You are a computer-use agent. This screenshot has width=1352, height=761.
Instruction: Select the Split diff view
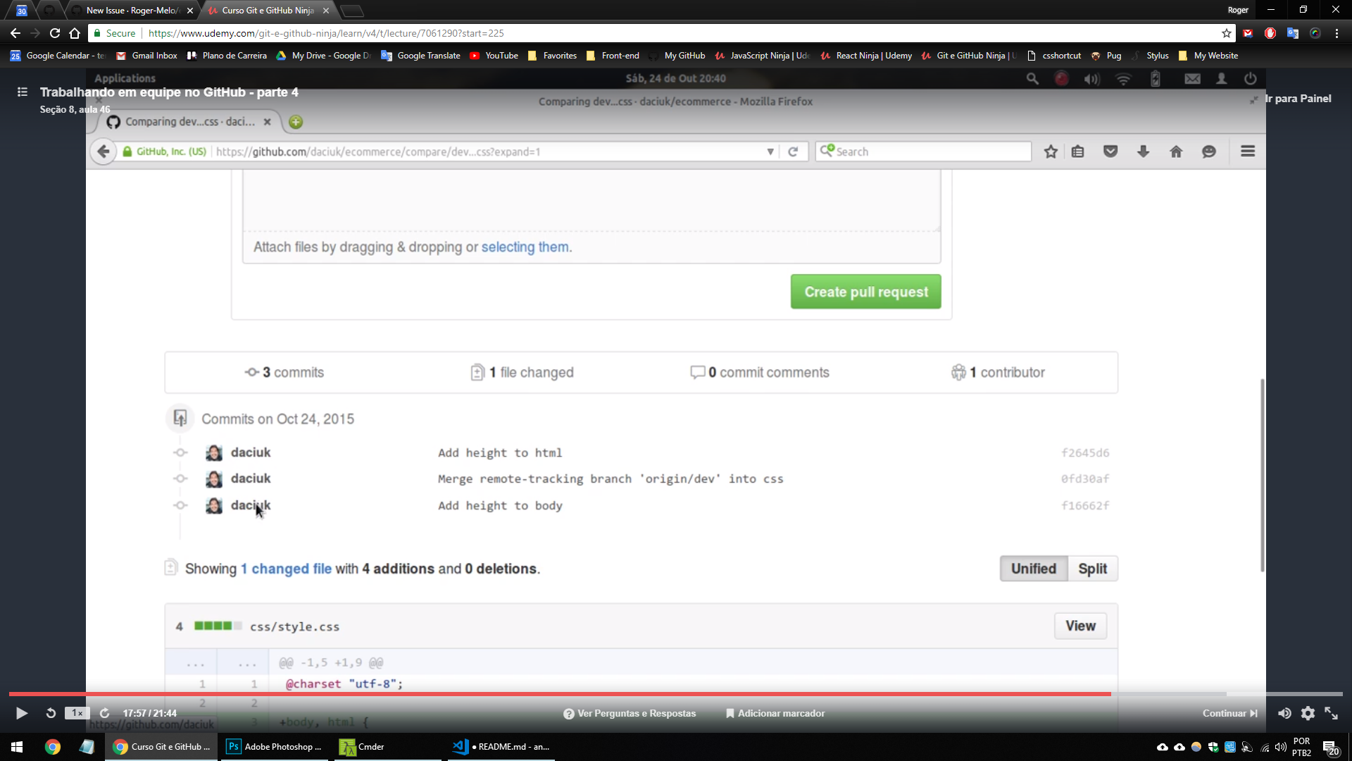coord(1092,569)
